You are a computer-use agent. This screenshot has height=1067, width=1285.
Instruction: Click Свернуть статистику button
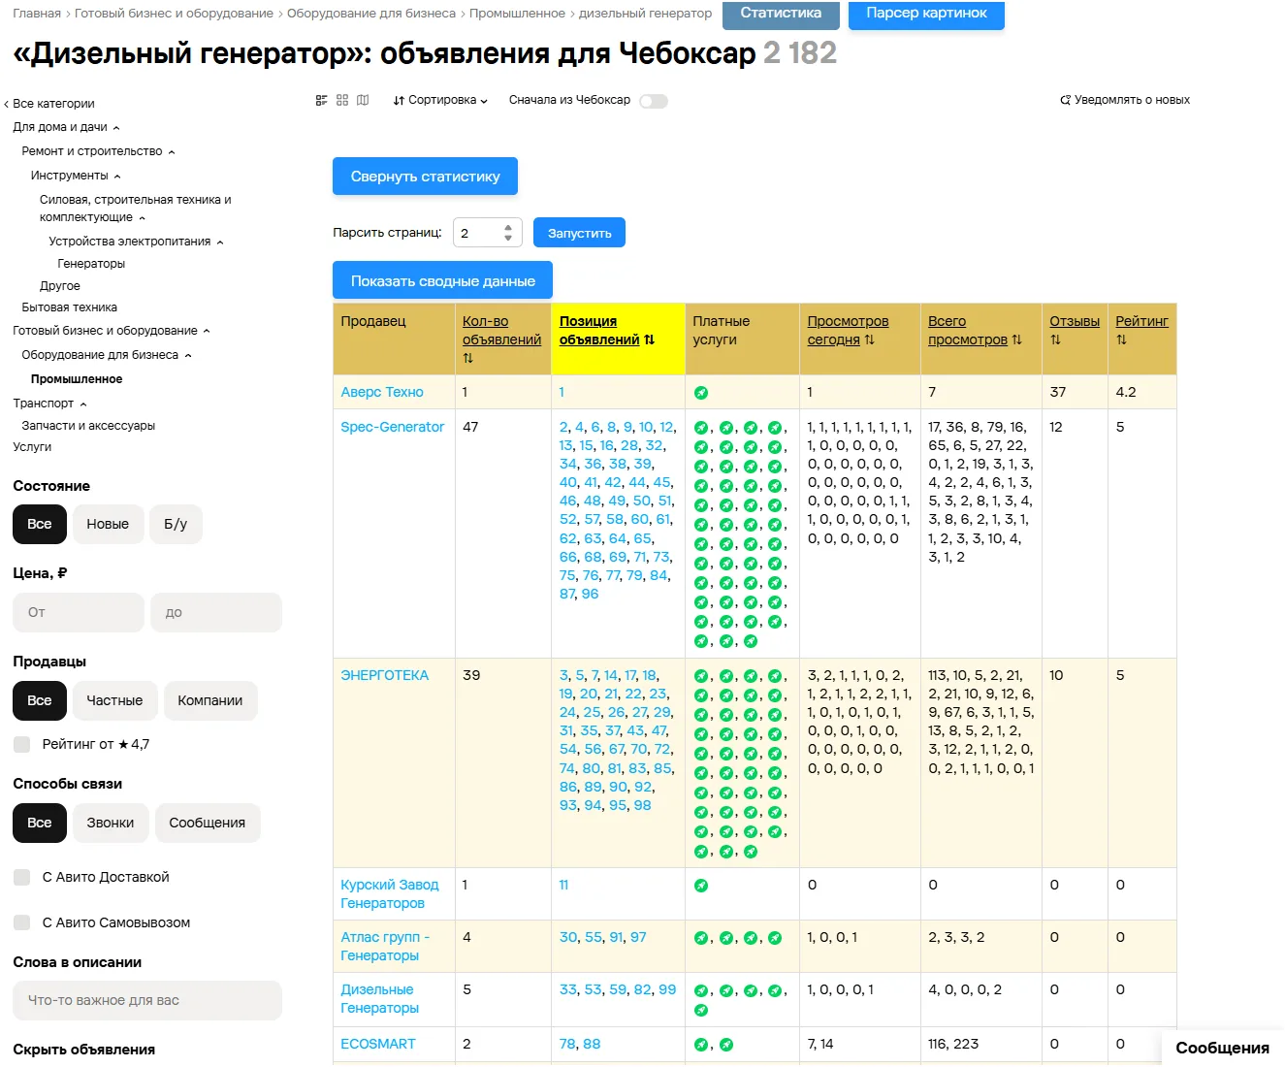click(425, 177)
